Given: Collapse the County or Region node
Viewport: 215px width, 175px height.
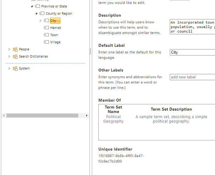Looking at the screenshot, I should click(36, 13).
